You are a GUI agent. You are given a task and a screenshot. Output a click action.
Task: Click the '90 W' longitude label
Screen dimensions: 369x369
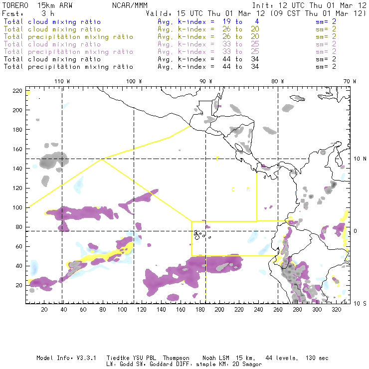tap(206, 81)
